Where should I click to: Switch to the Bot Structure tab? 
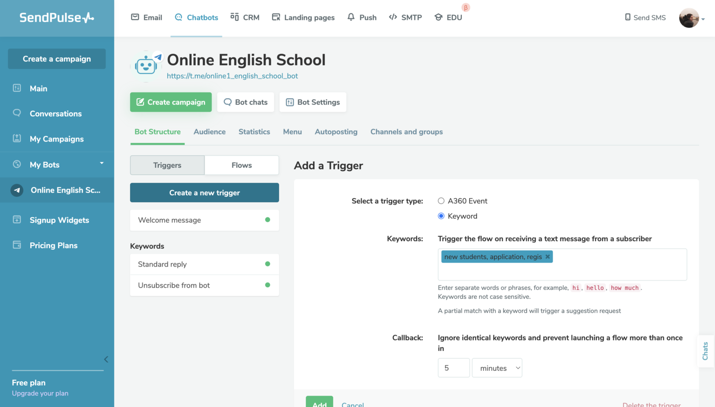point(157,132)
